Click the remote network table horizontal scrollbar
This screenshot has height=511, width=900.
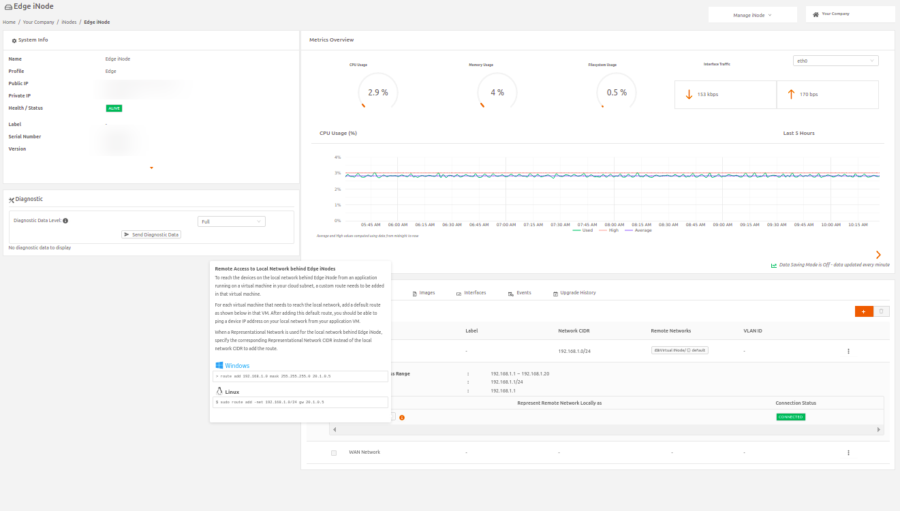606,430
